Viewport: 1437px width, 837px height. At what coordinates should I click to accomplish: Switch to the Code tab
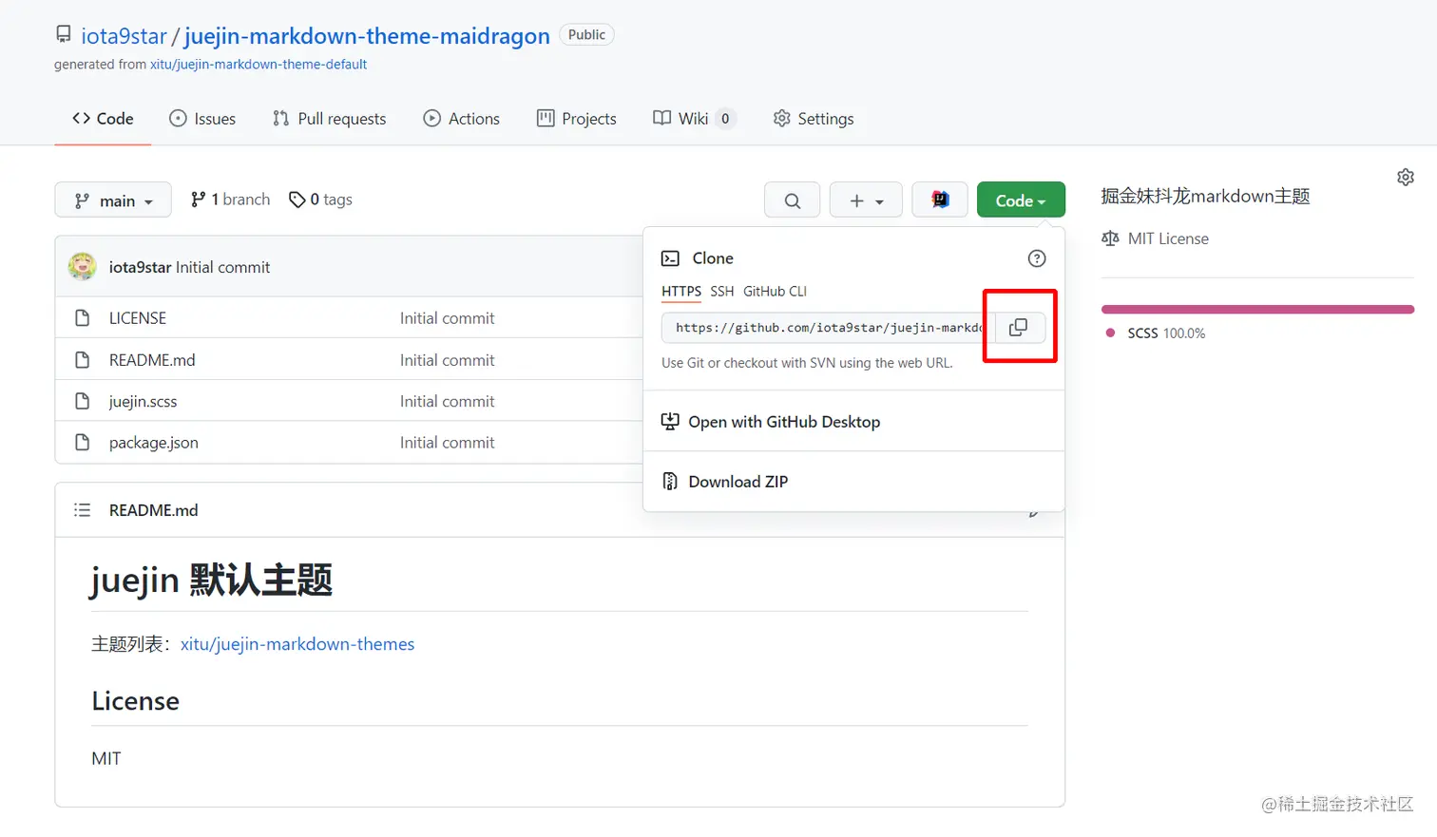pyautogui.click(x=103, y=119)
